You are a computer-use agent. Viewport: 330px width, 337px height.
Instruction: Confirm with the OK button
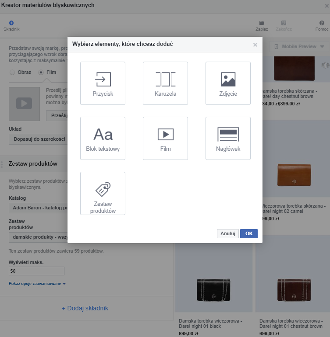(x=249, y=233)
